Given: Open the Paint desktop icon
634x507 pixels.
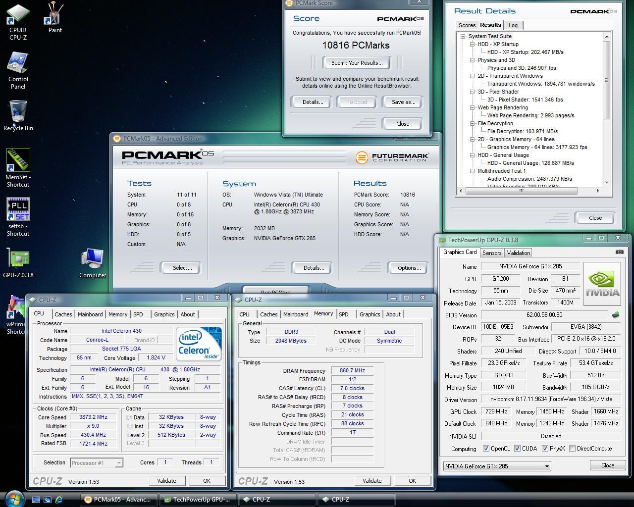Looking at the screenshot, I should [x=55, y=17].
